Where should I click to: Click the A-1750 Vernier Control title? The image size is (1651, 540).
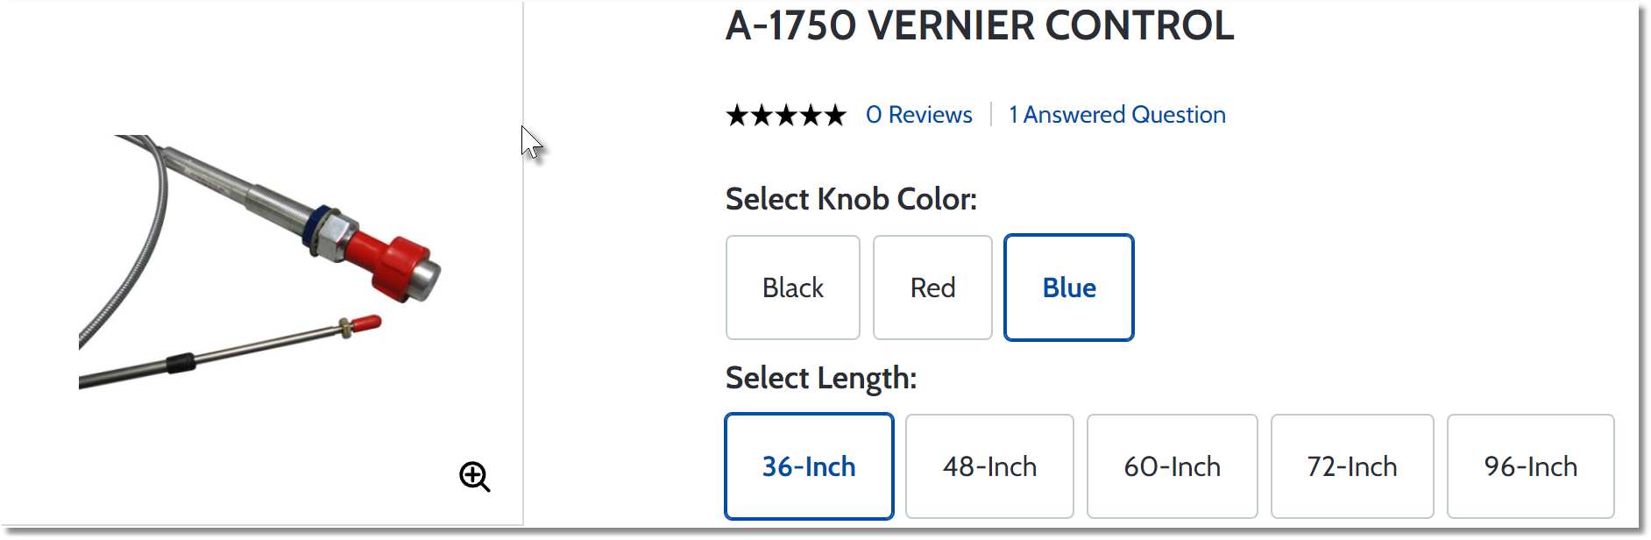click(980, 25)
